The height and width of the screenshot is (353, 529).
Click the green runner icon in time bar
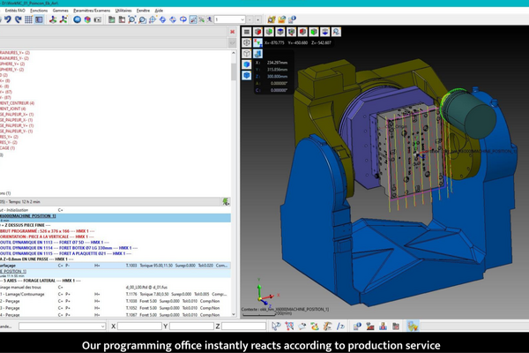(226, 202)
